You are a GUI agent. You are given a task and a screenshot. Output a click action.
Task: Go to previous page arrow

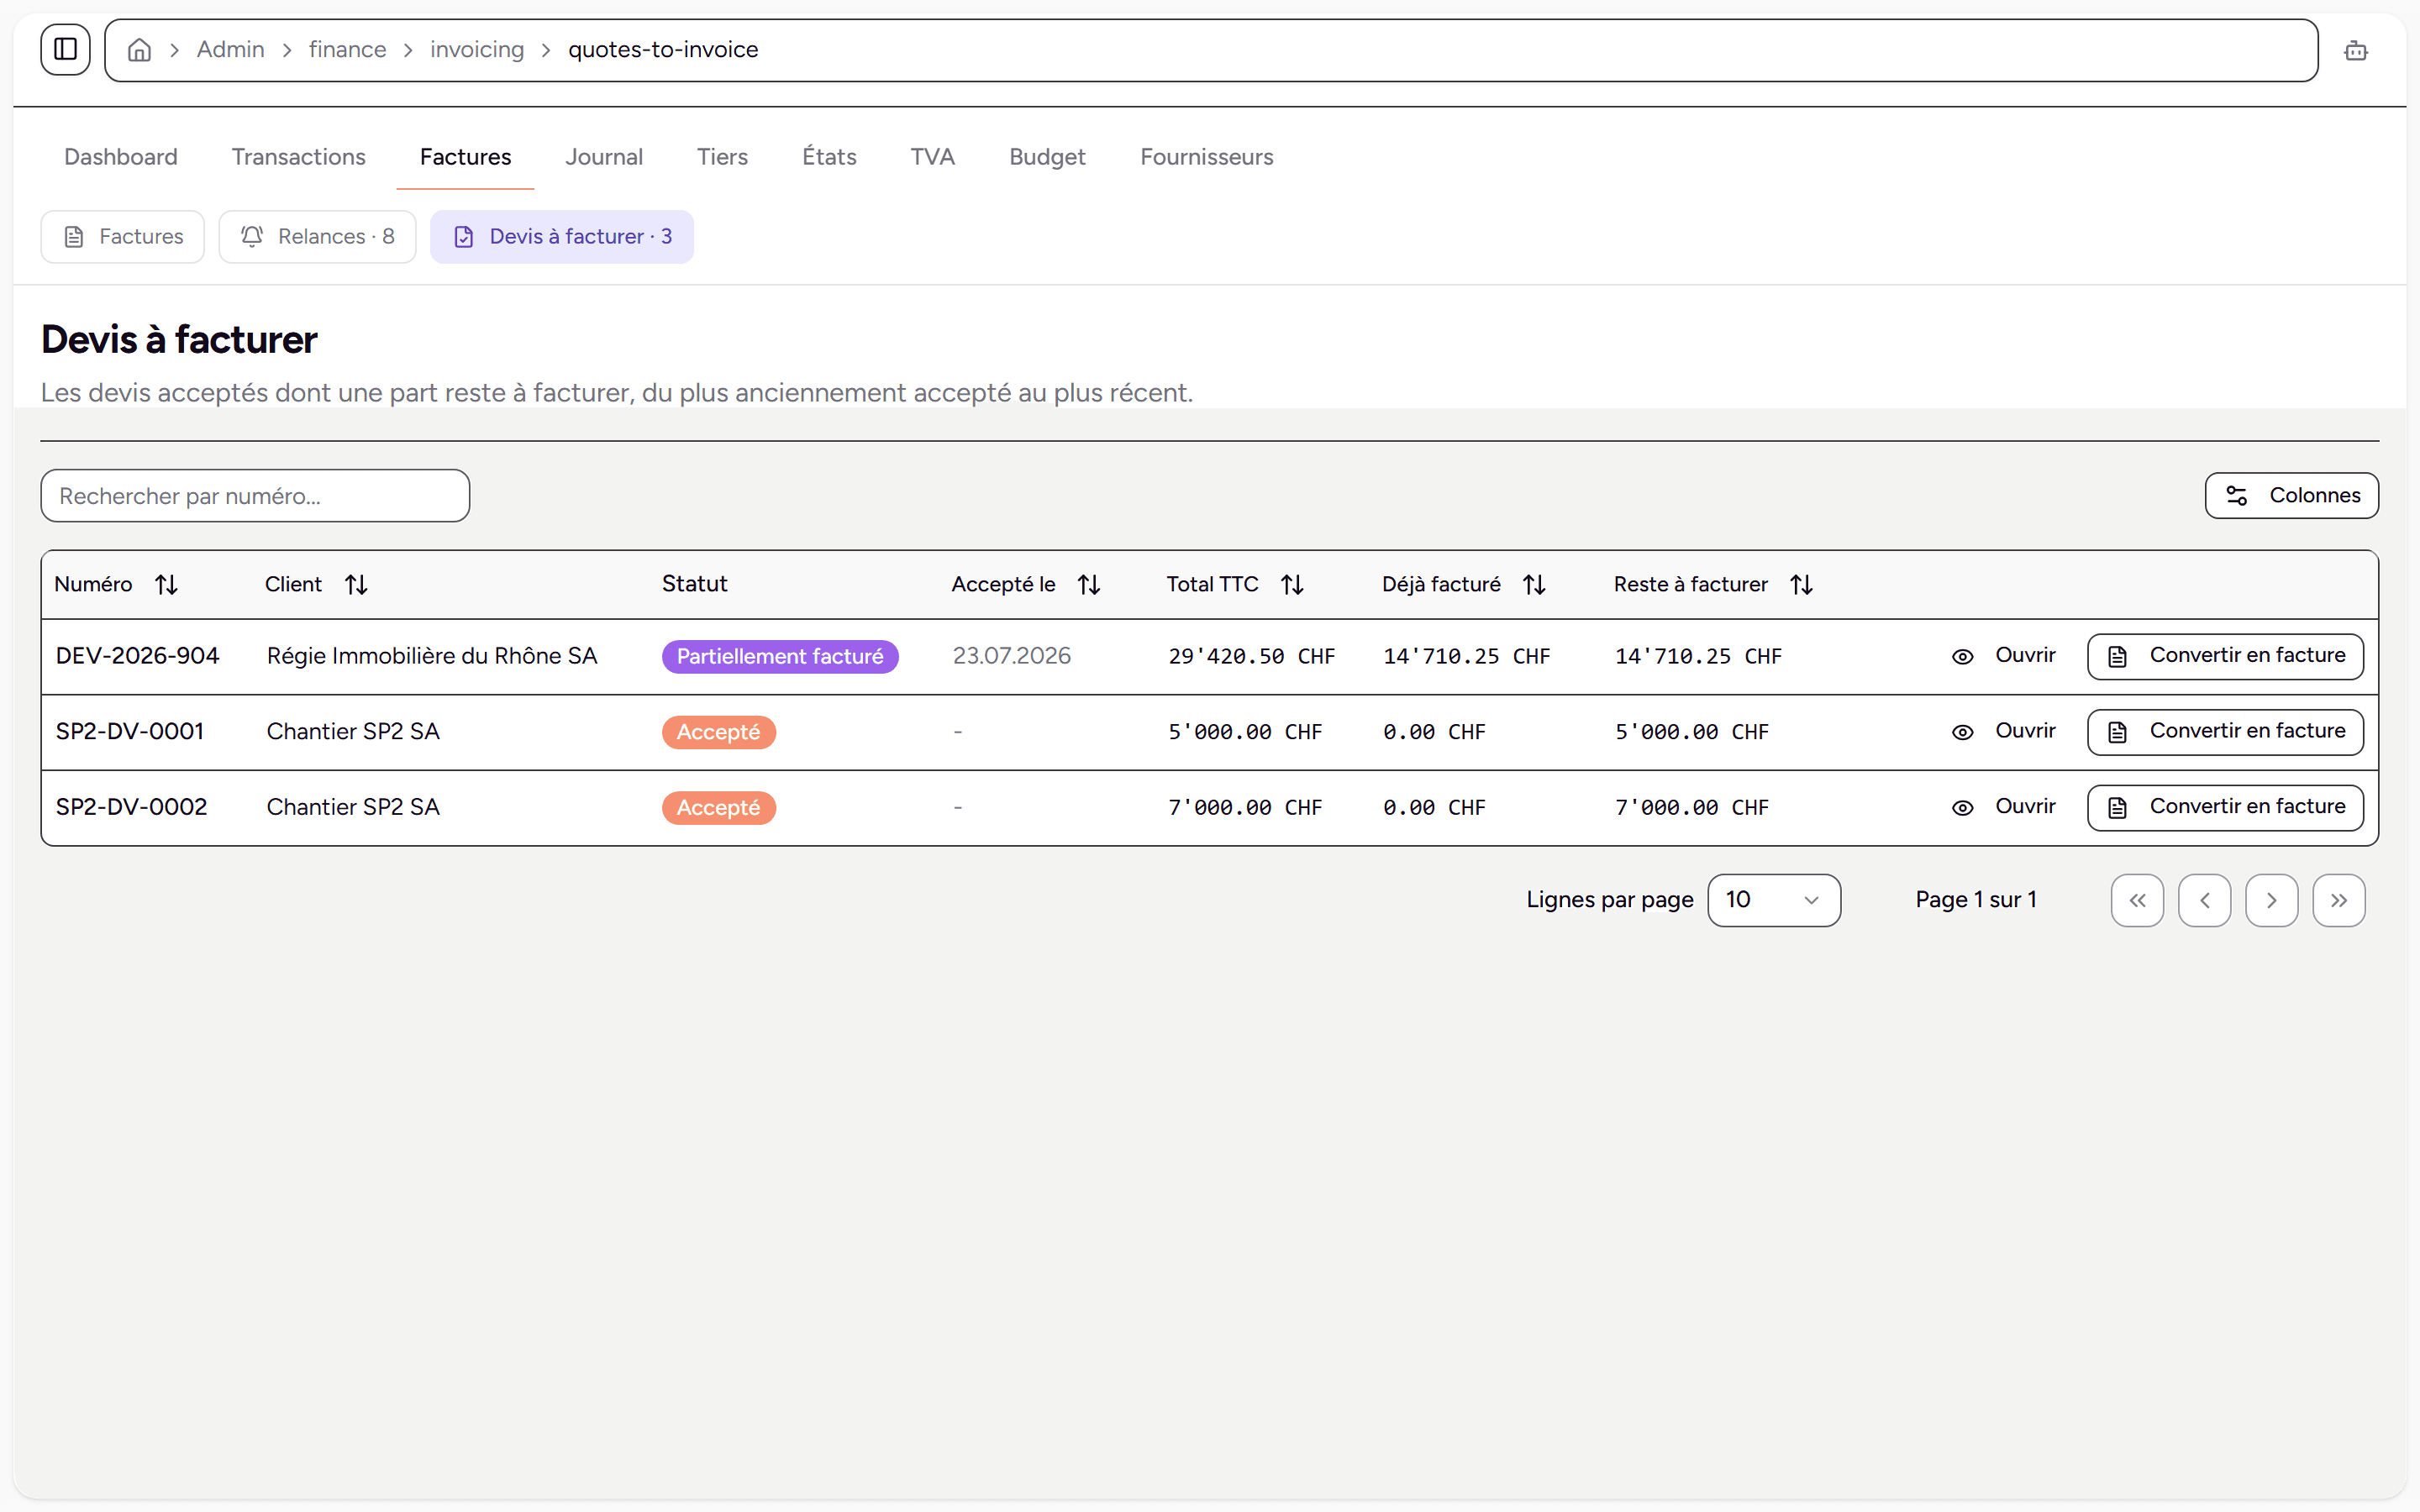[x=2204, y=900]
